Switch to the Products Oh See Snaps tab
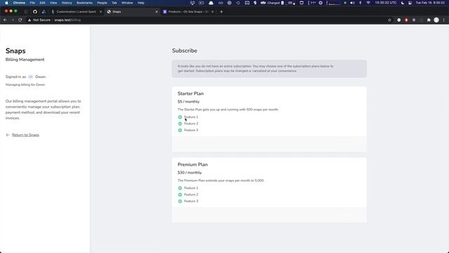449x253 pixels. tap(188, 12)
